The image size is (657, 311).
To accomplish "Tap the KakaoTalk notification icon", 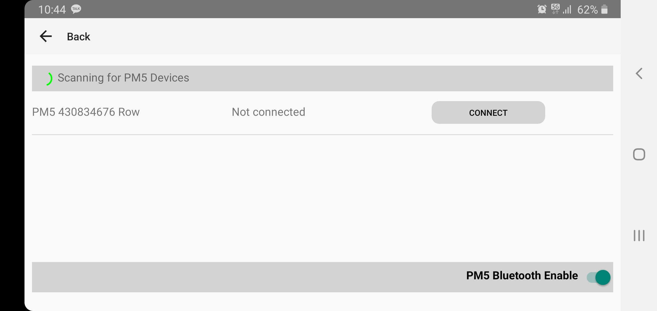I will [x=76, y=9].
